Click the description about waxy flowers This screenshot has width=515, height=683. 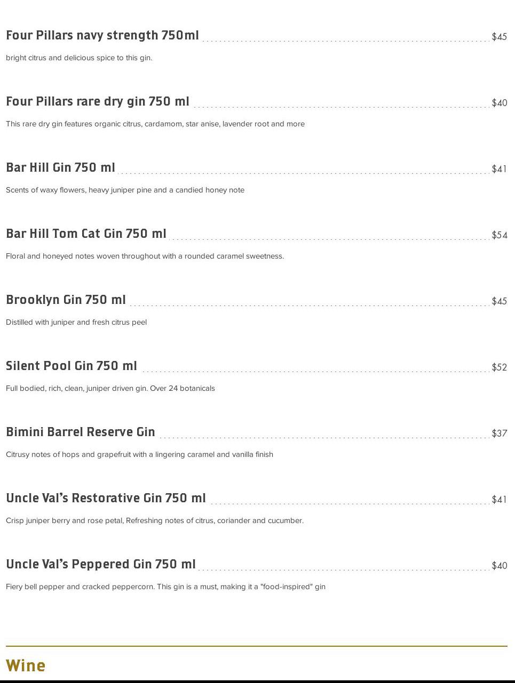click(125, 190)
